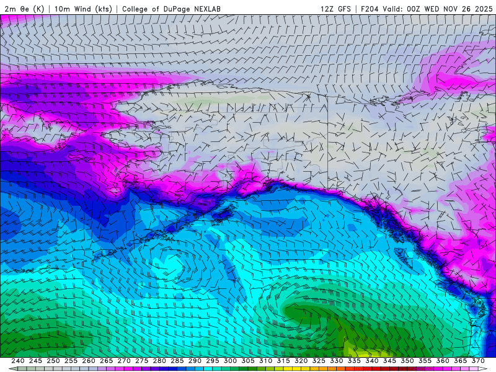The image size is (496, 372).
Task: Select the 360 color scale label
Action: [x=443, y=361]
